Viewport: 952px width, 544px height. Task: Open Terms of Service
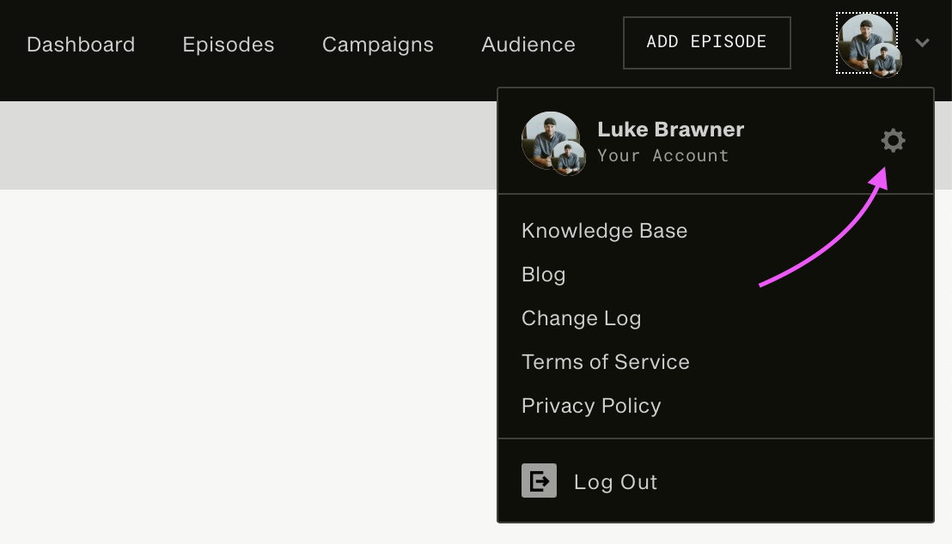pos(606,362)
